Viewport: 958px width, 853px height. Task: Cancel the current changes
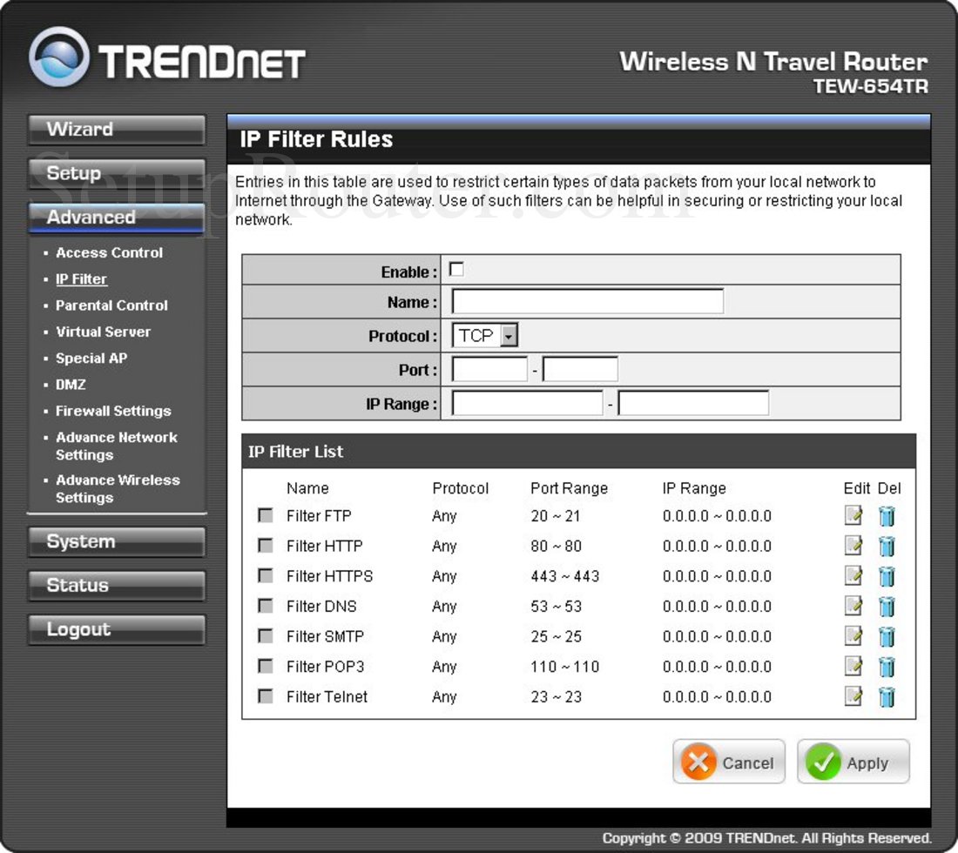tap(728, 762)
